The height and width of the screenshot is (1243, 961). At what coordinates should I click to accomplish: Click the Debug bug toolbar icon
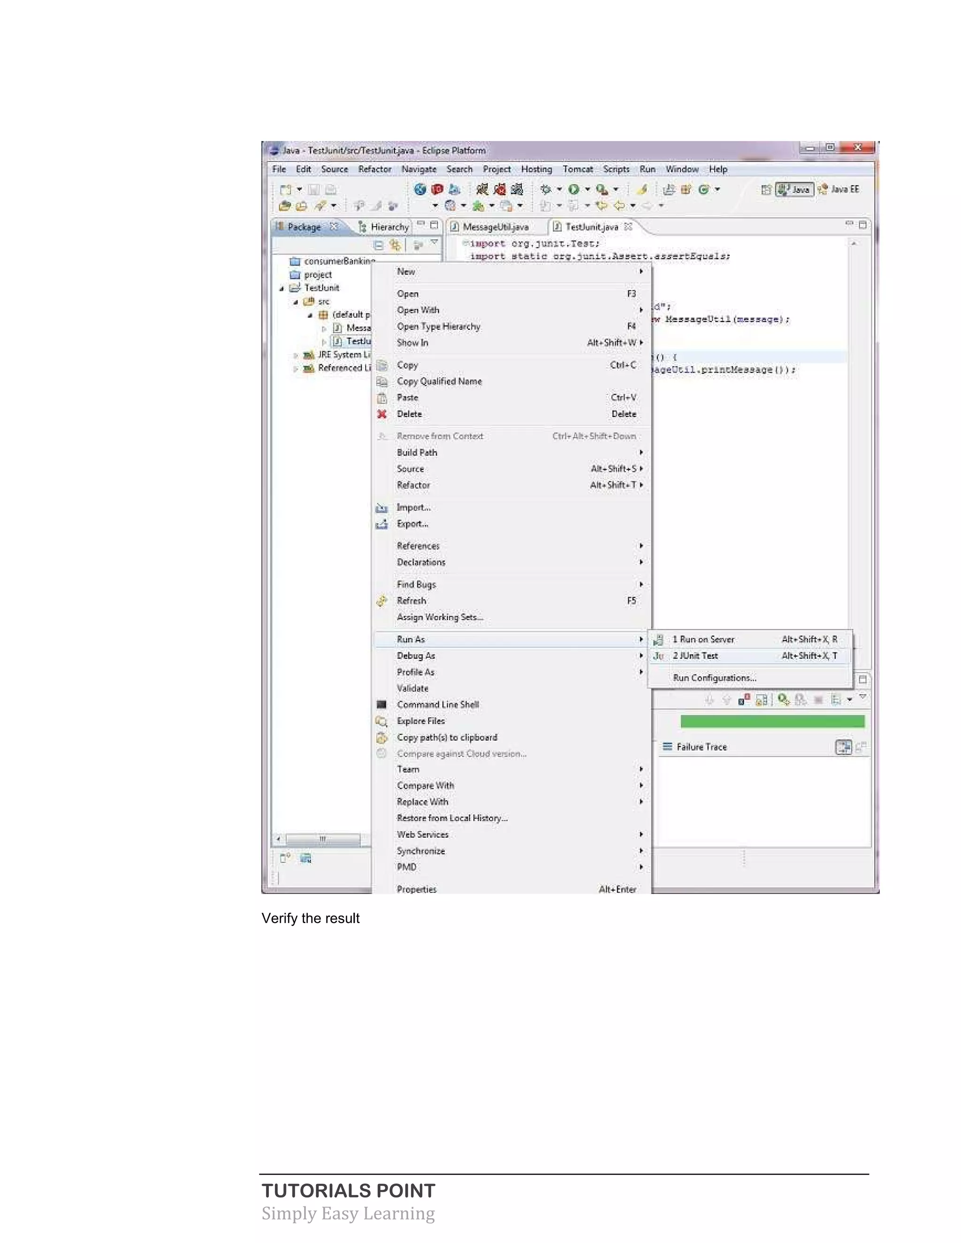coord(545,189)
